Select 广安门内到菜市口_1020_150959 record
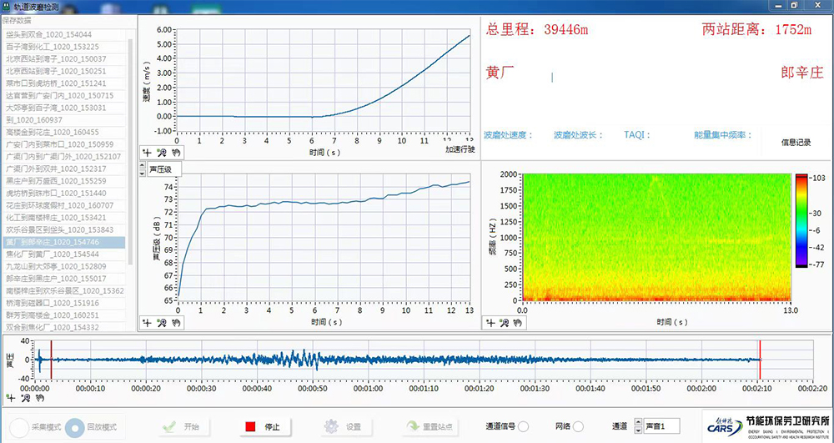The width and height of the screenshot is (834, 443). pos(63,144)
